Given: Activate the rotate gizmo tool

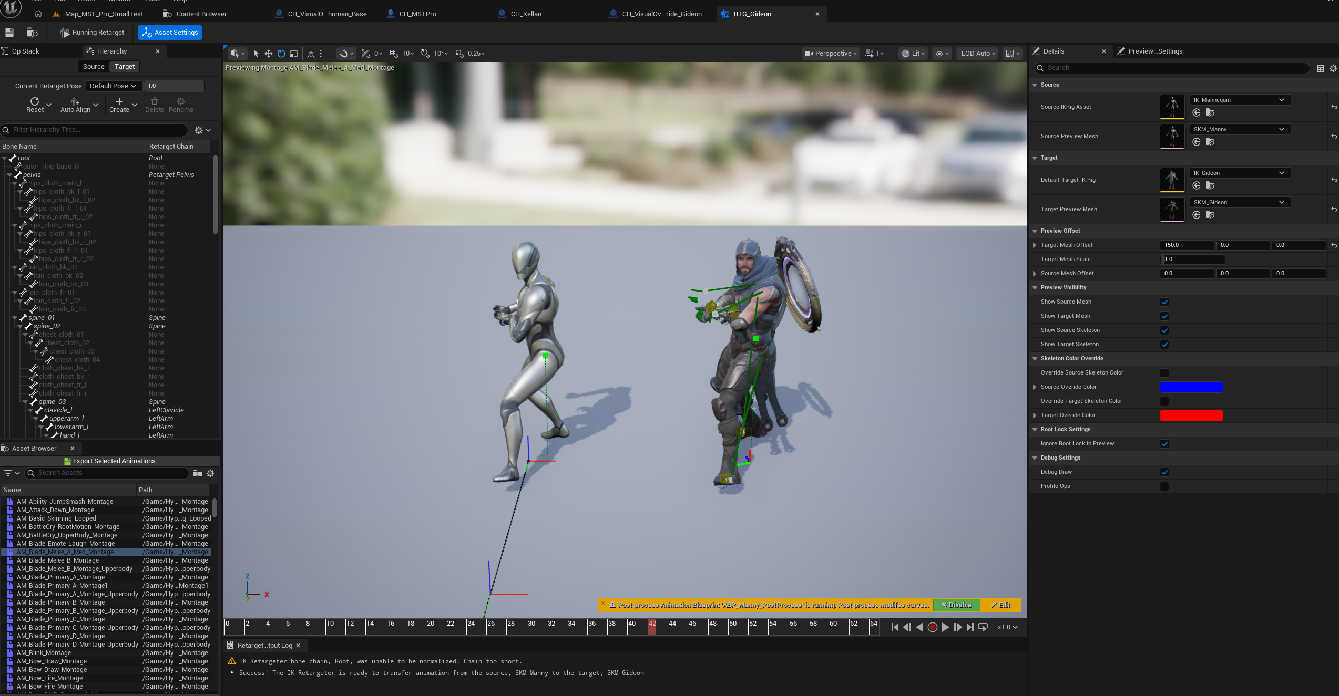Looking at the screenshot, I should (281, 54).
